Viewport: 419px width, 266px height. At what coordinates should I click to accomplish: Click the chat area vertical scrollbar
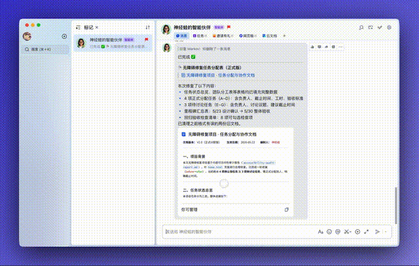pyautogui.click(x=395, y=205)
